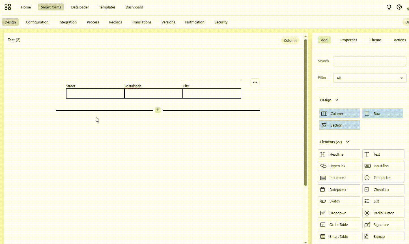Screen dimensions: 409x244
Task: Go to the Dataloader page
Action: [80, 7]
